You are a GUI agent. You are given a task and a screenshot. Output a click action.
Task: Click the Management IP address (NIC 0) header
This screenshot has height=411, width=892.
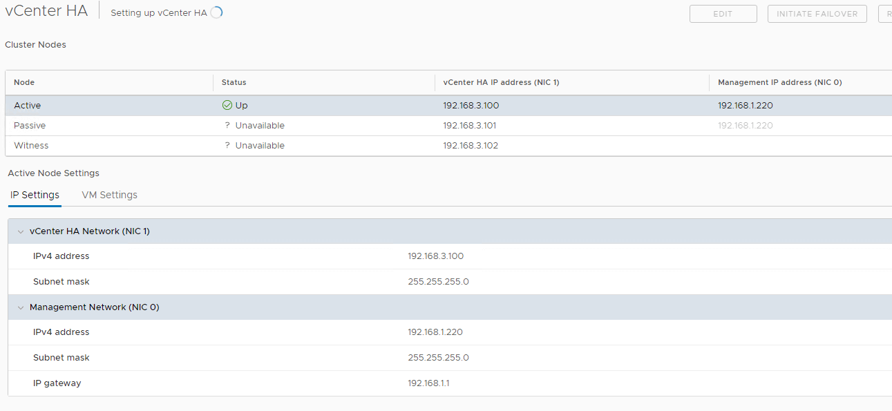coord(780,82)
